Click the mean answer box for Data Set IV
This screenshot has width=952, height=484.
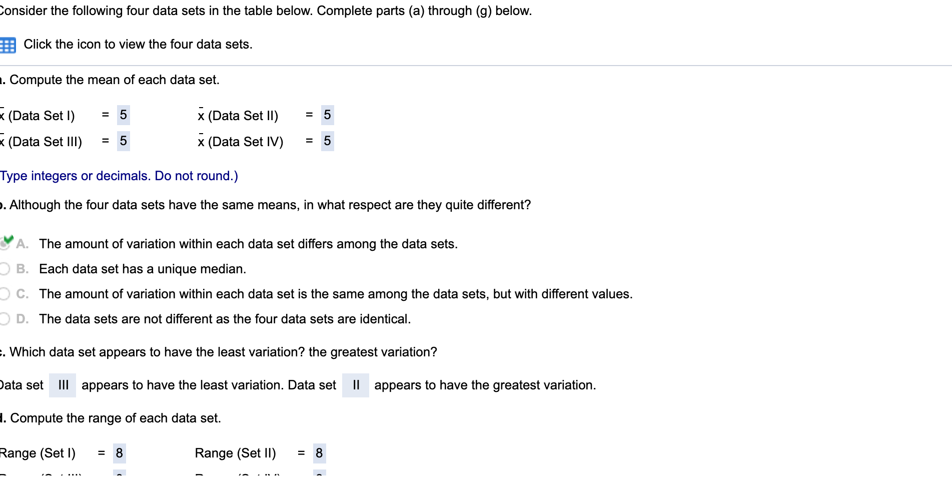click(x=327, y=141)
